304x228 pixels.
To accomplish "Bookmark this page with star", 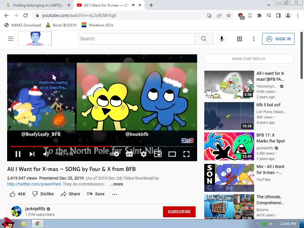I will (229, 15).
